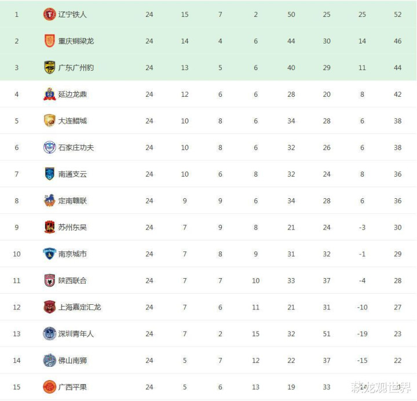Open the 重庆铜梁龙 team name link
This screenshot has width=417, height=401.
[76, 41]
